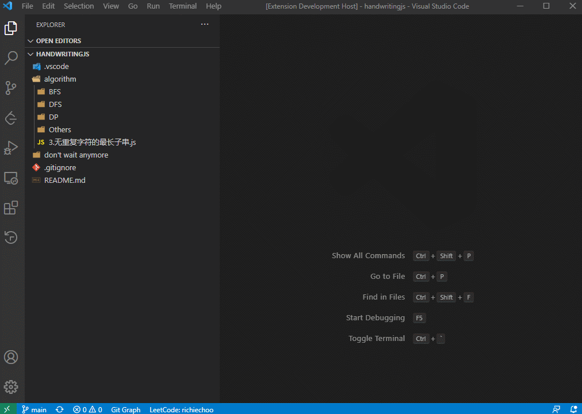The height and width of the screenshot is (414, 582).
Task: Click the Synchronize Changes icon in status bar
Action: (x=59, y=409)
